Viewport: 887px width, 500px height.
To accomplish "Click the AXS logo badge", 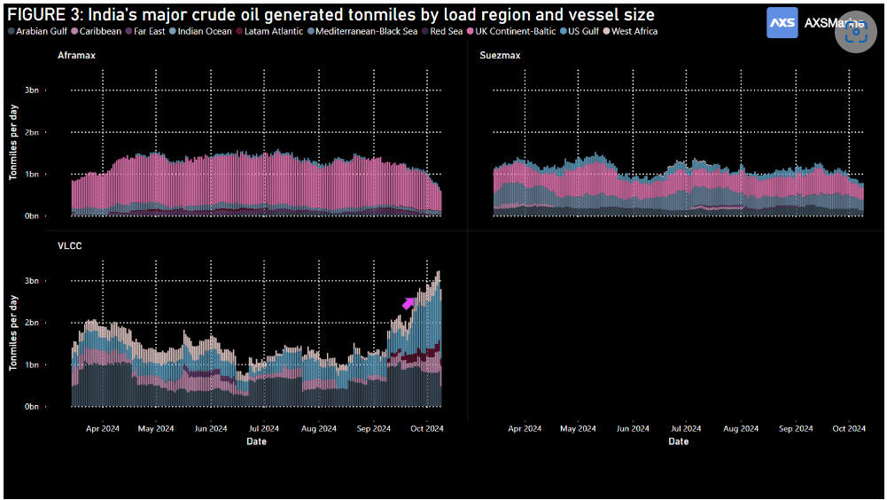I will coord(782,23).
